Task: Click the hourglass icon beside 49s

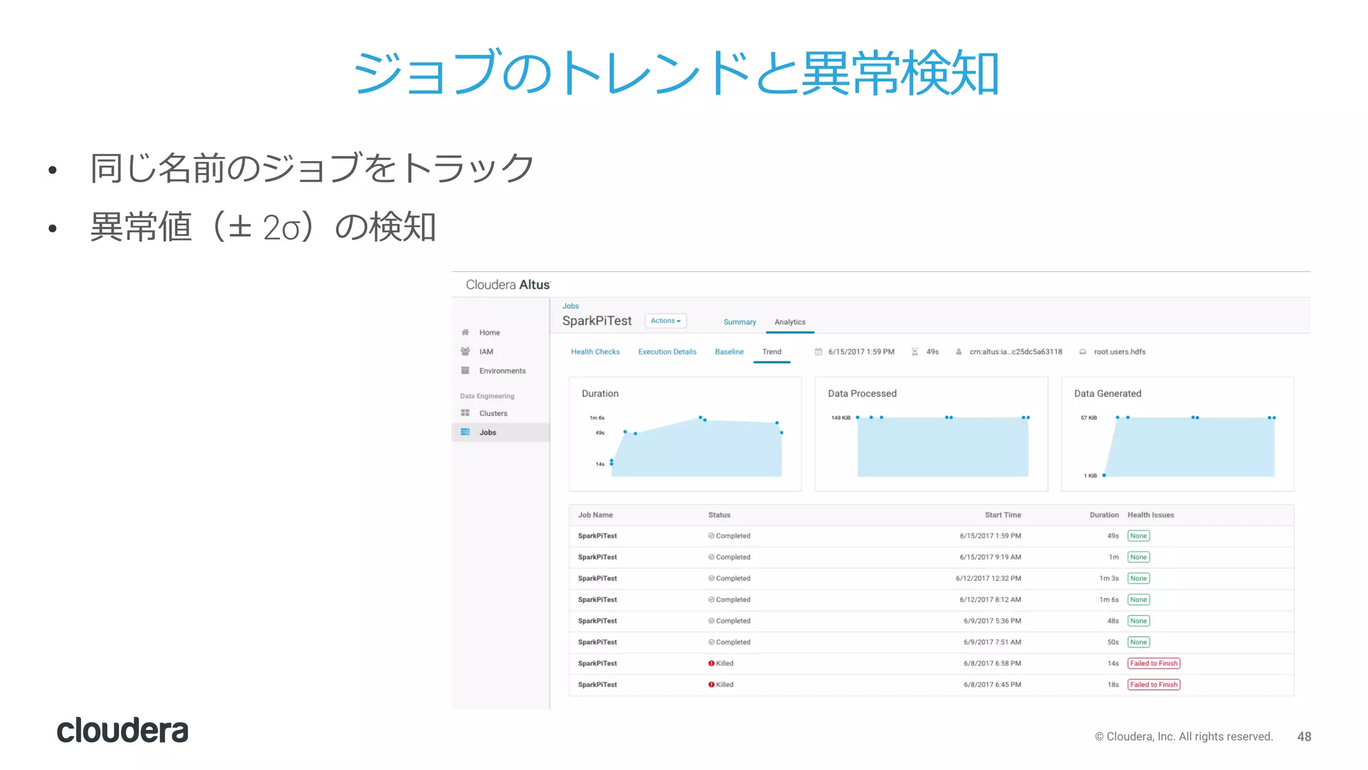Action: [914, 352]
